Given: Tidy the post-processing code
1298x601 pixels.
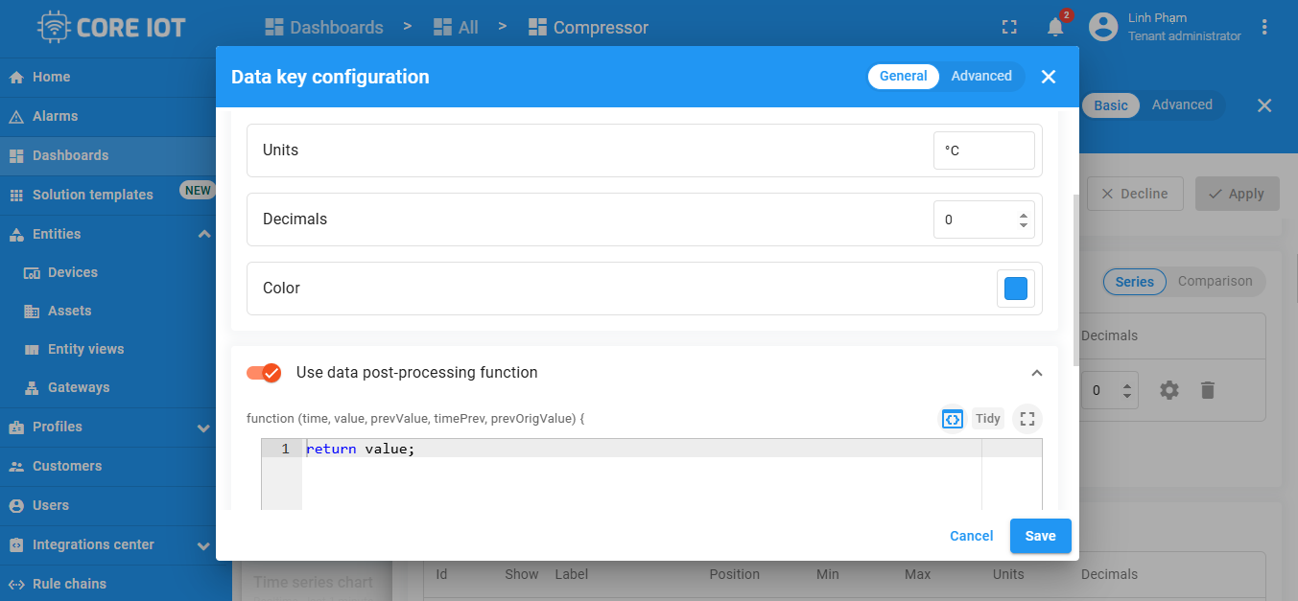Looking at the screenshot, I should tap(988, 419).
